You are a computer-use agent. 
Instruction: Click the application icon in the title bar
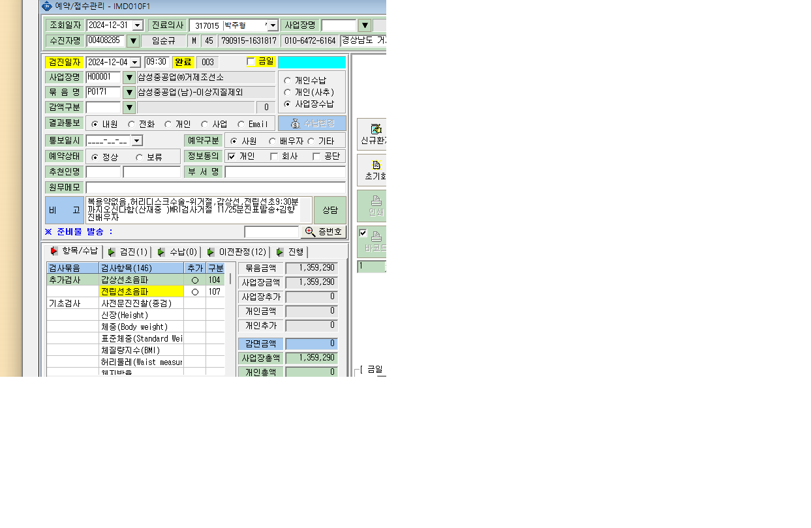[x=47, y=6]
